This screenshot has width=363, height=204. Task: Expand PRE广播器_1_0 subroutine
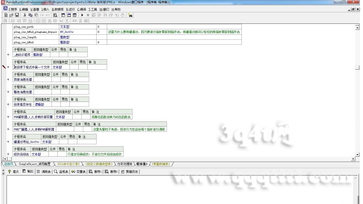pos(8,129)
